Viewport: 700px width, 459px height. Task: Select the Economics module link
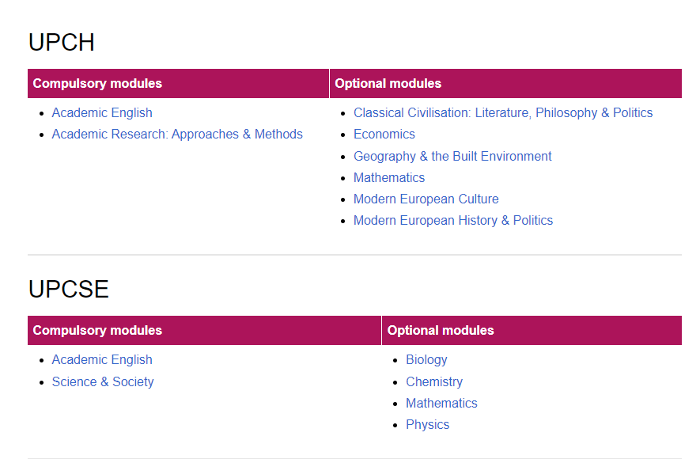(384, 135)
